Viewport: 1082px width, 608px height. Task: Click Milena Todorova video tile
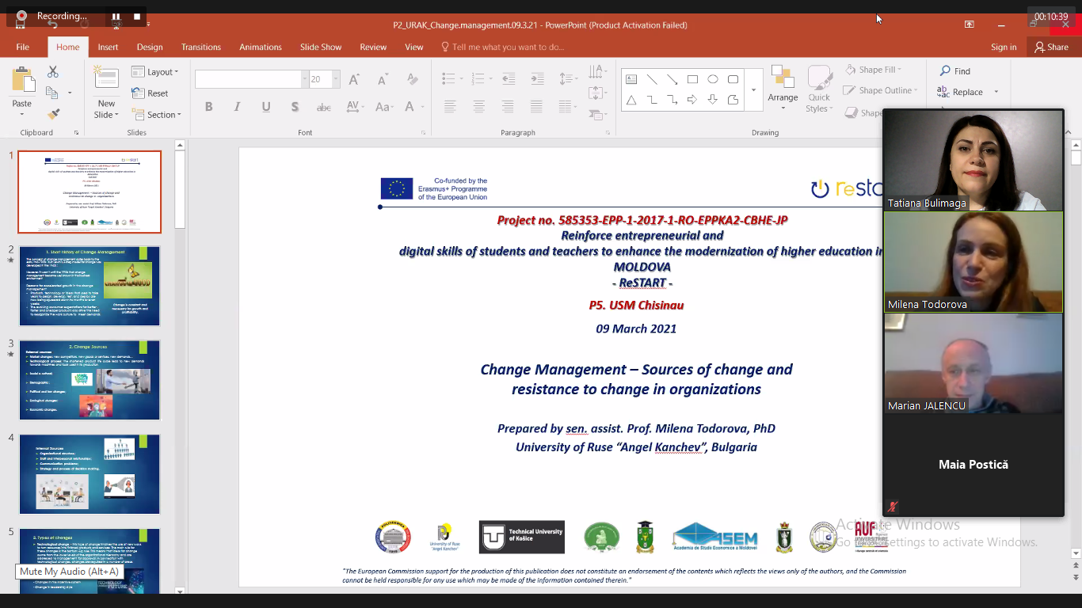click(x=973, y=262)
